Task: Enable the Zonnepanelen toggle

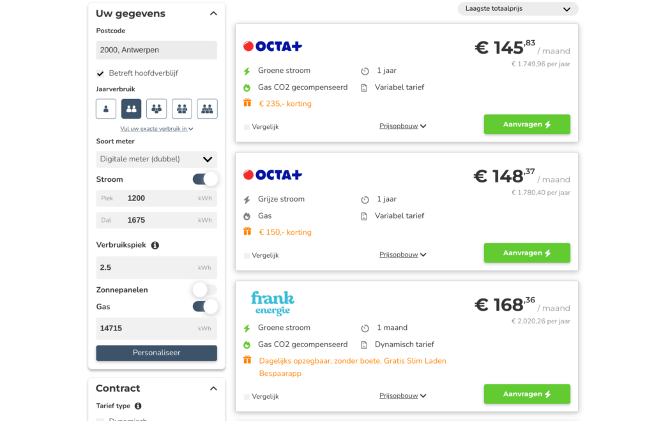Action: tap(205, 290)
